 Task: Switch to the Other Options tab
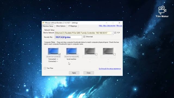click(x=61, y=26)
